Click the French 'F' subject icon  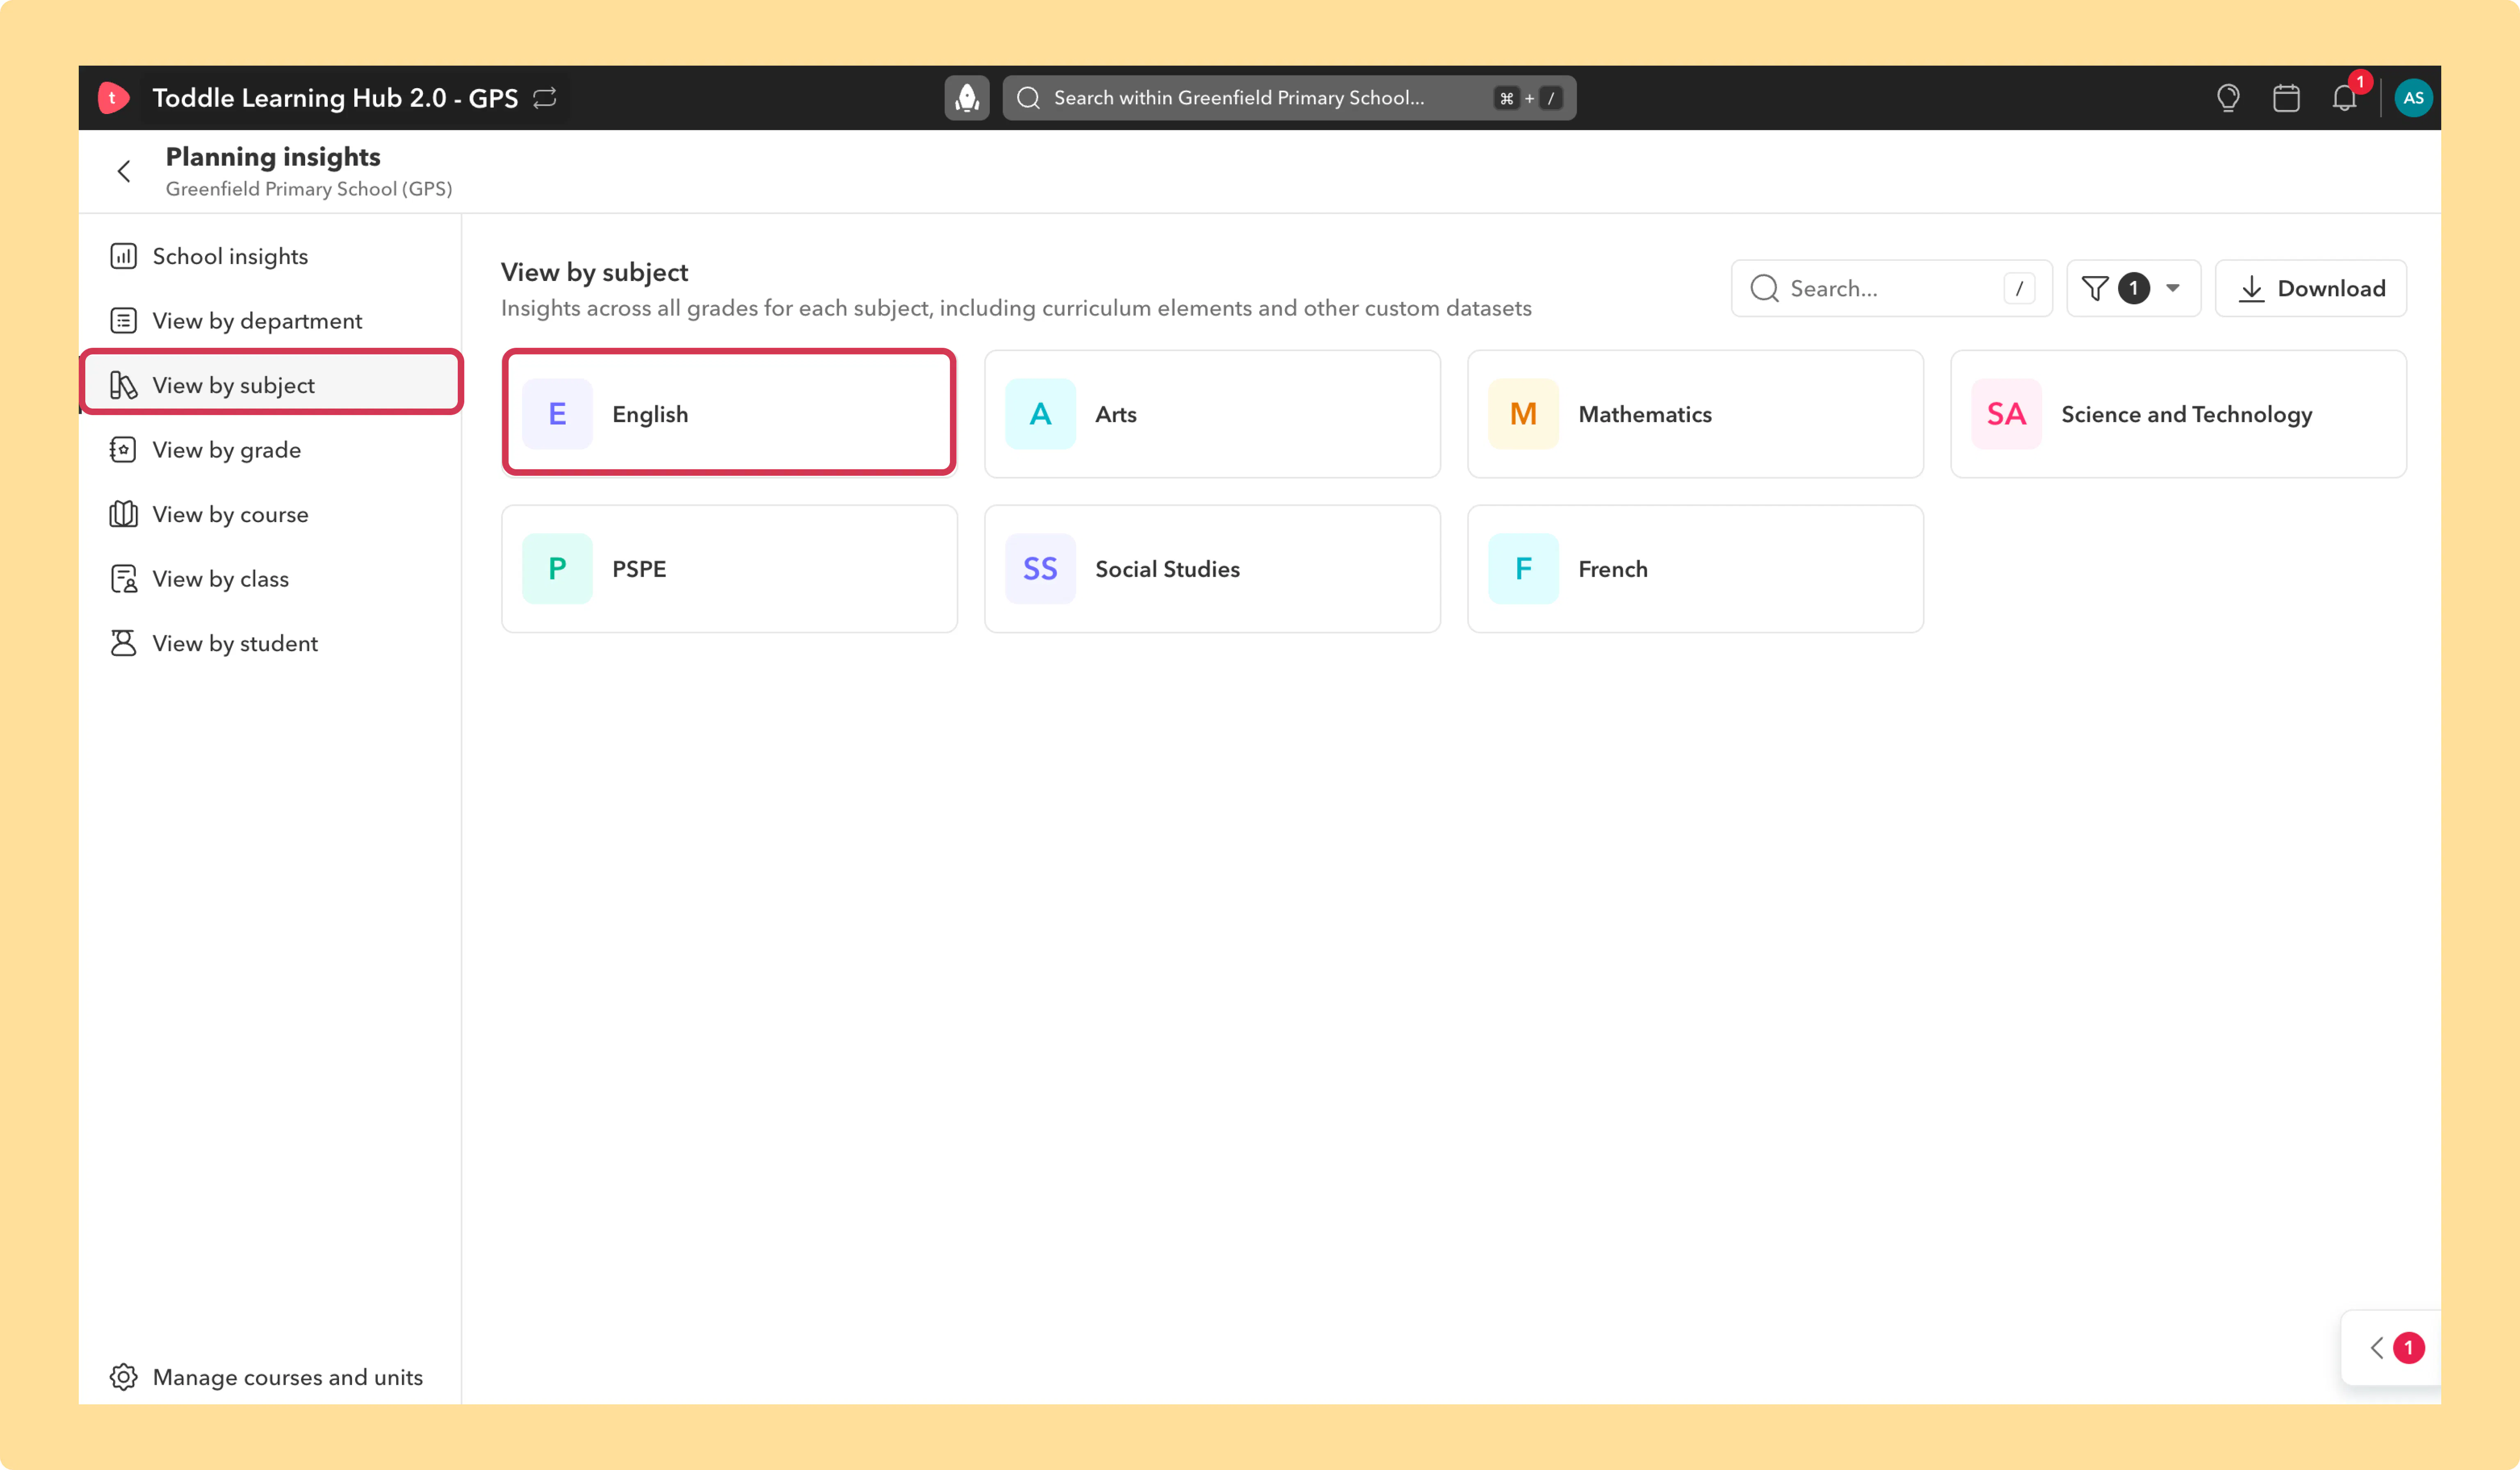[1523, 569]
